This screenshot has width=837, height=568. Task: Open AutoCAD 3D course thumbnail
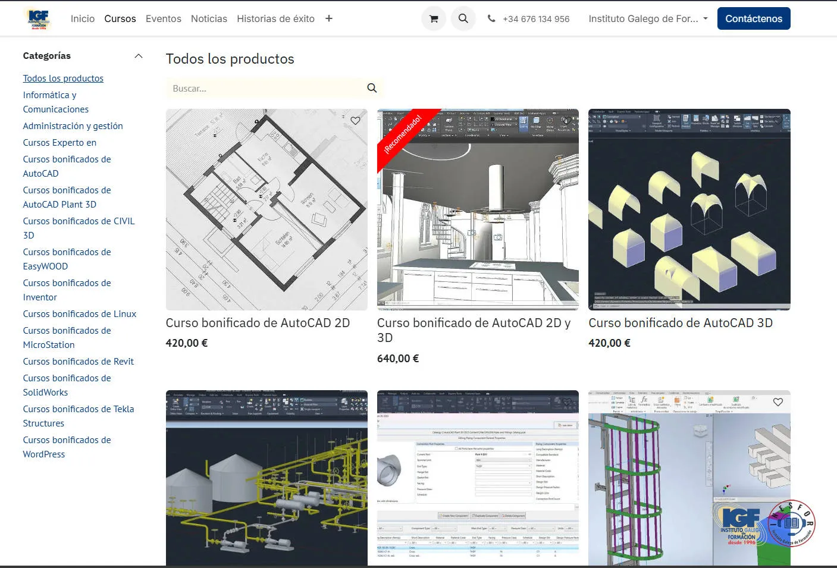tap(689, 209)
